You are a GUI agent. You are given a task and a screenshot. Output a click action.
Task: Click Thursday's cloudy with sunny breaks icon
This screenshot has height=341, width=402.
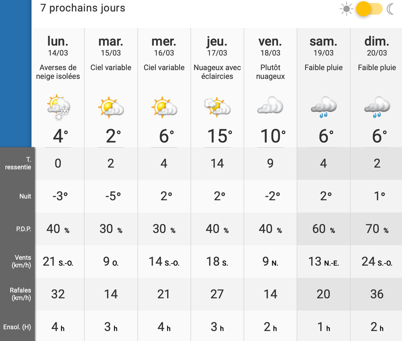click(217, 108)
